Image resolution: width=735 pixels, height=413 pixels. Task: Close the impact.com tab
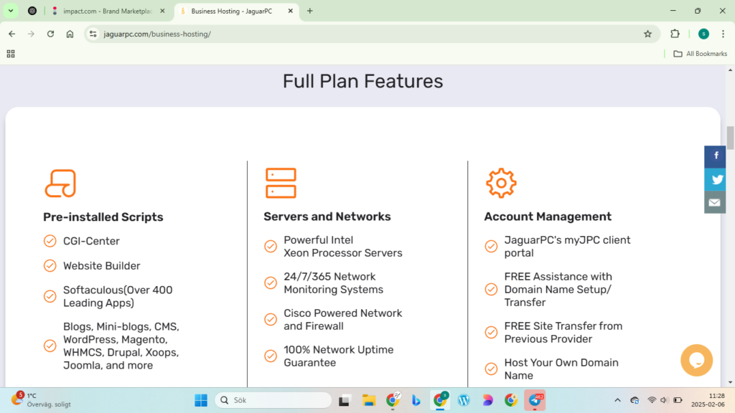pyautogui.click(x=163, y=11)
